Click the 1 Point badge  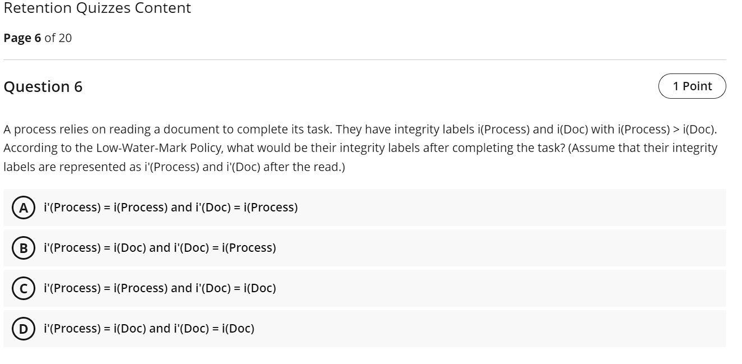(x=692, y=86)
